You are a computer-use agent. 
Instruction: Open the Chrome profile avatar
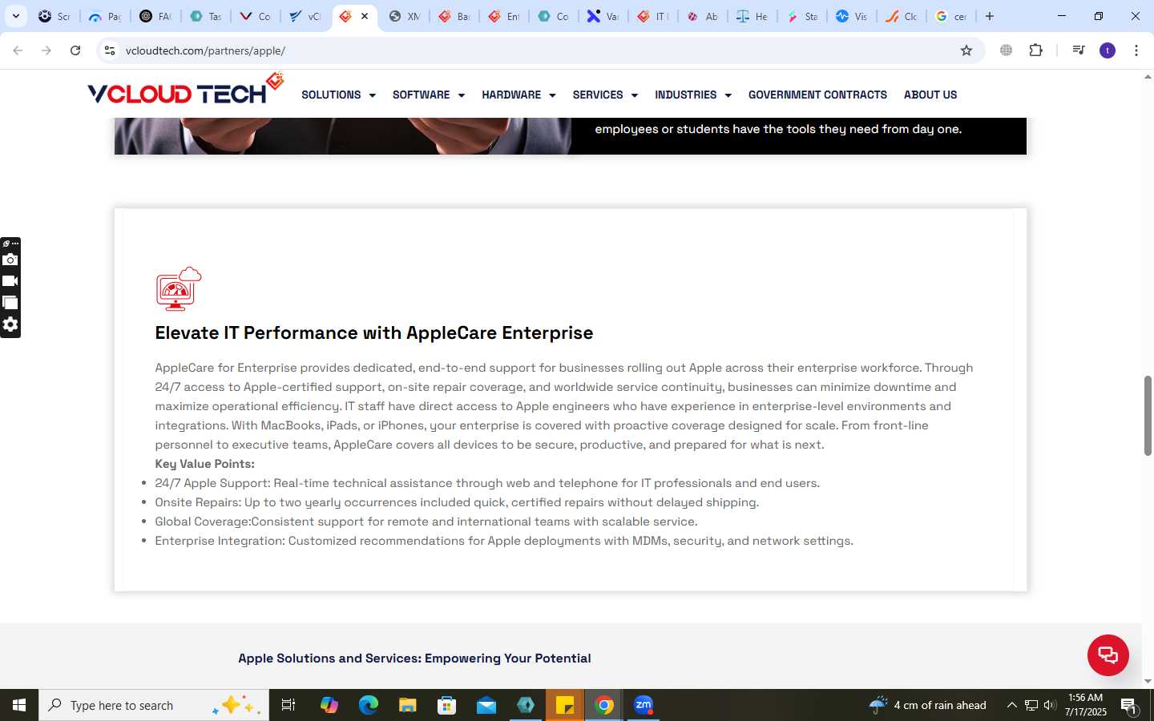1108,50
